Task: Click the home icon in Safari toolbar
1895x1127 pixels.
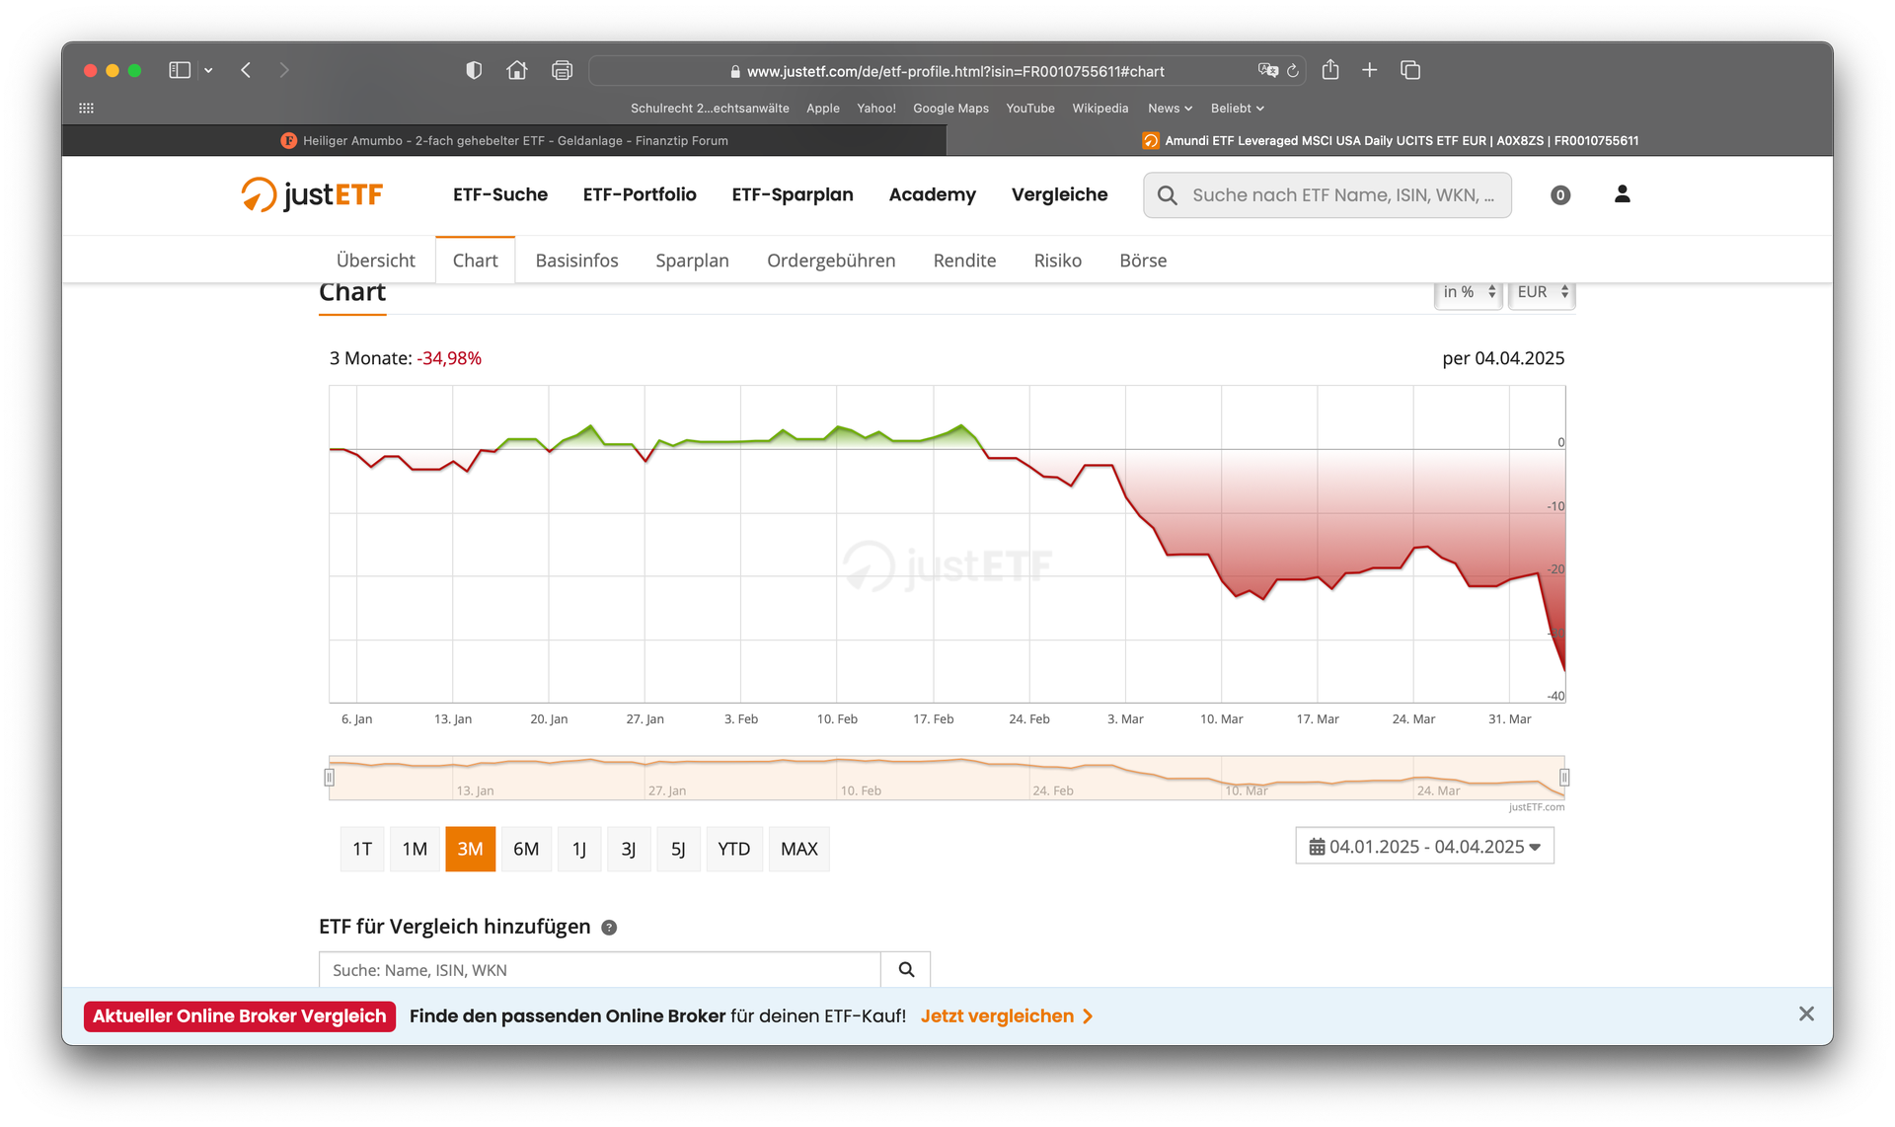Action: point(516,70)
